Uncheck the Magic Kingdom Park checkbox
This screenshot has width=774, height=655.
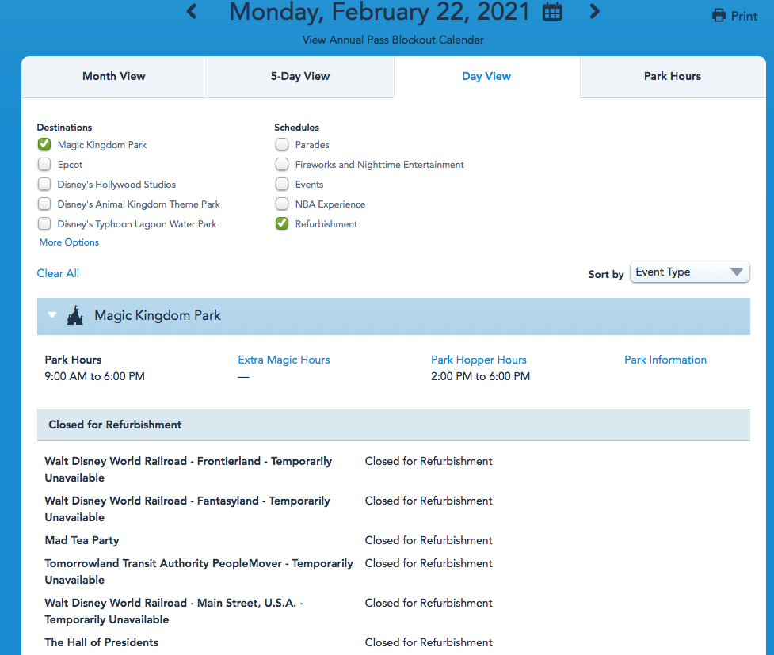tap(44, 145)
